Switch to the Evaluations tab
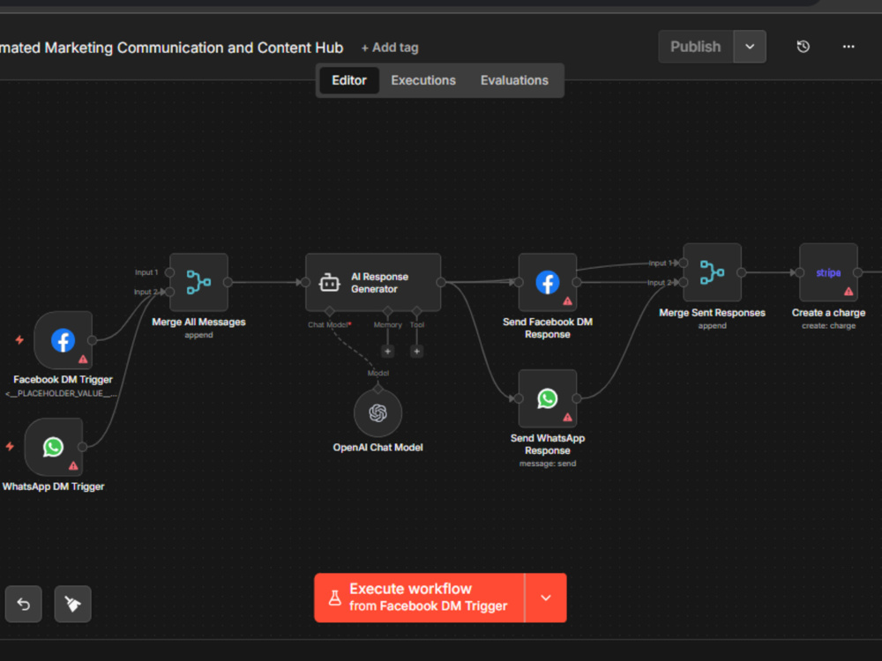 tap(514, 80)
